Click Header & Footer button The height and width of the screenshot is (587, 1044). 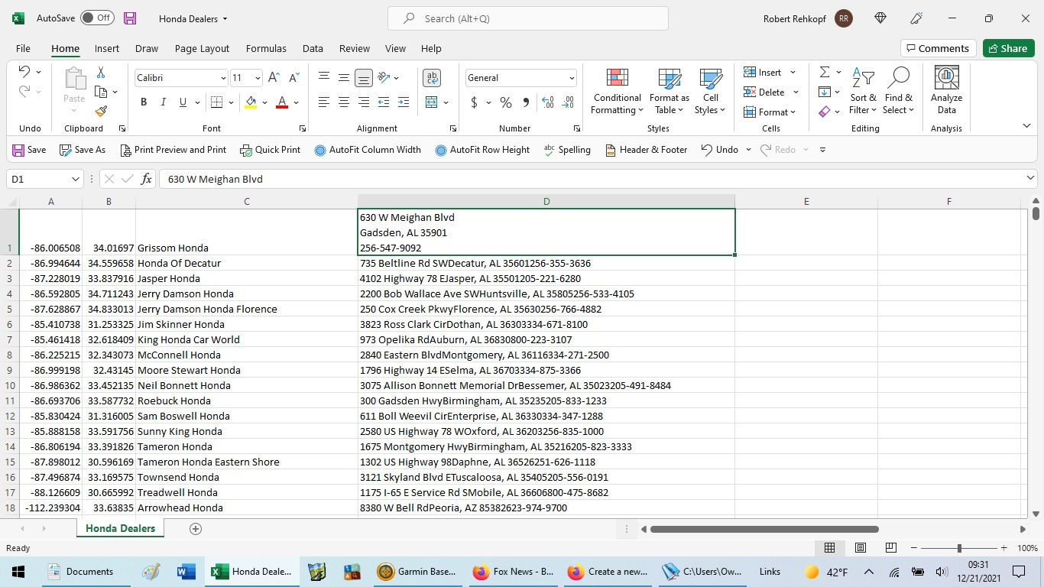point(647,150)
